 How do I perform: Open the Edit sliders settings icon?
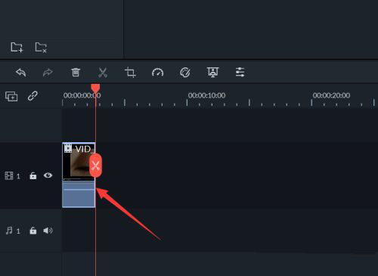(240, 73)
